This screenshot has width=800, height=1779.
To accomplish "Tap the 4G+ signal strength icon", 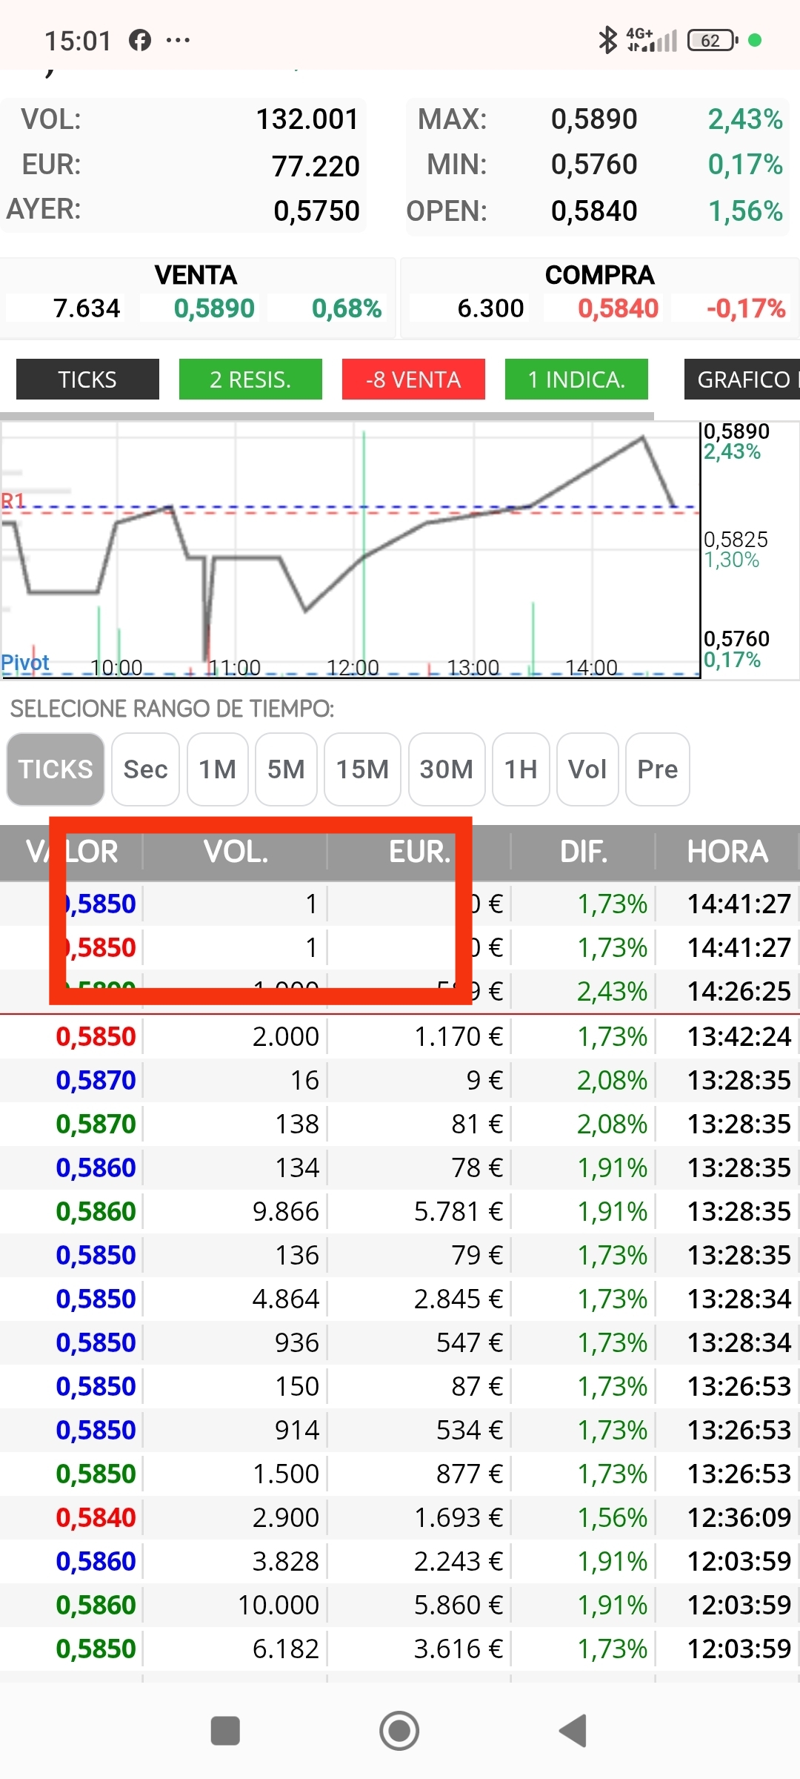I will [652, 40].
